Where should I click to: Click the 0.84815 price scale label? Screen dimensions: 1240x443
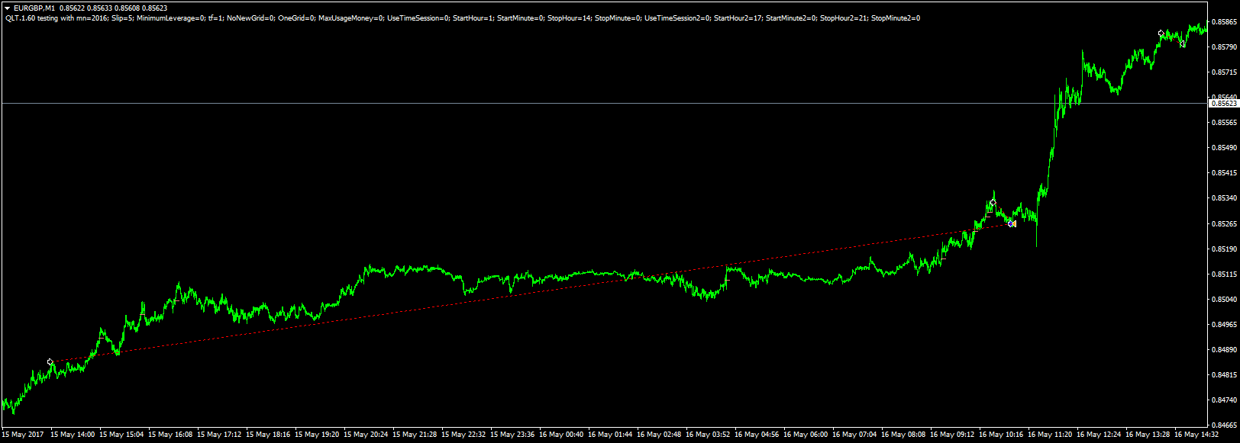click(x=1225, y=375)
